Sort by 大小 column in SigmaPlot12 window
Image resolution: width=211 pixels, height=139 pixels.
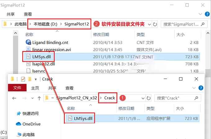pos(180,34)
